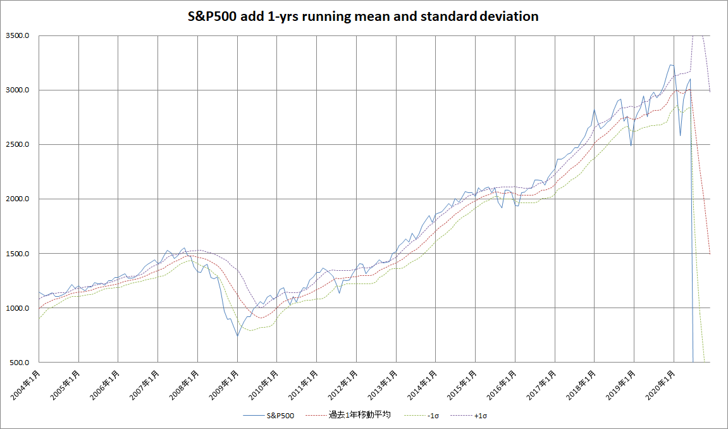Viewport: 728px width, 429px height.
Task: Click the -1σ legend entry
Action: [x=421, y=416]
